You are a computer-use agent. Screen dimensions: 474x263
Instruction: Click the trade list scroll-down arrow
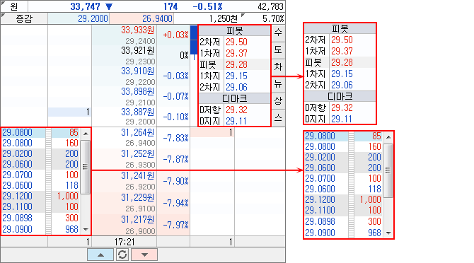tap(86, 230)
